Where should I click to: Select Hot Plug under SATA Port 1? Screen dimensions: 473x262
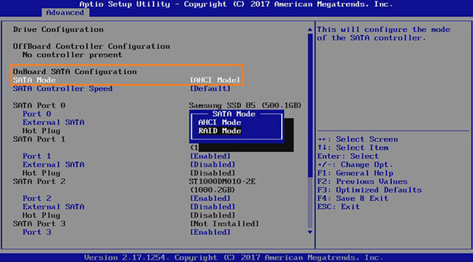pyautogui.click(x=41, y=173)
